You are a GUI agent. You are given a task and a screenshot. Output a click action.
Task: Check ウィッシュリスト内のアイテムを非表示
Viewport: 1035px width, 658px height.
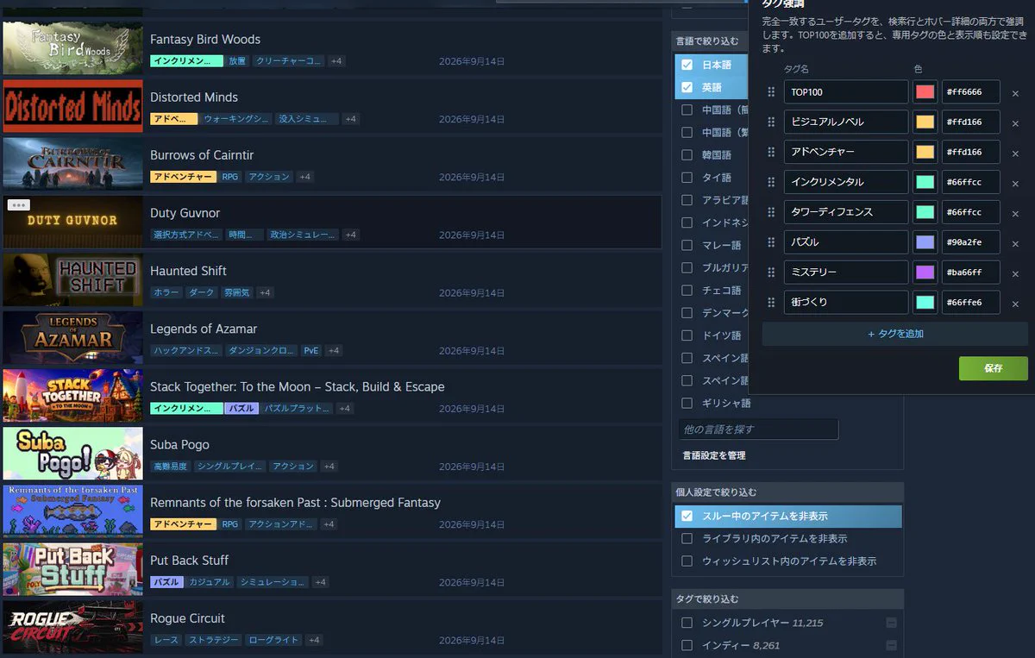tap(687, 561)
